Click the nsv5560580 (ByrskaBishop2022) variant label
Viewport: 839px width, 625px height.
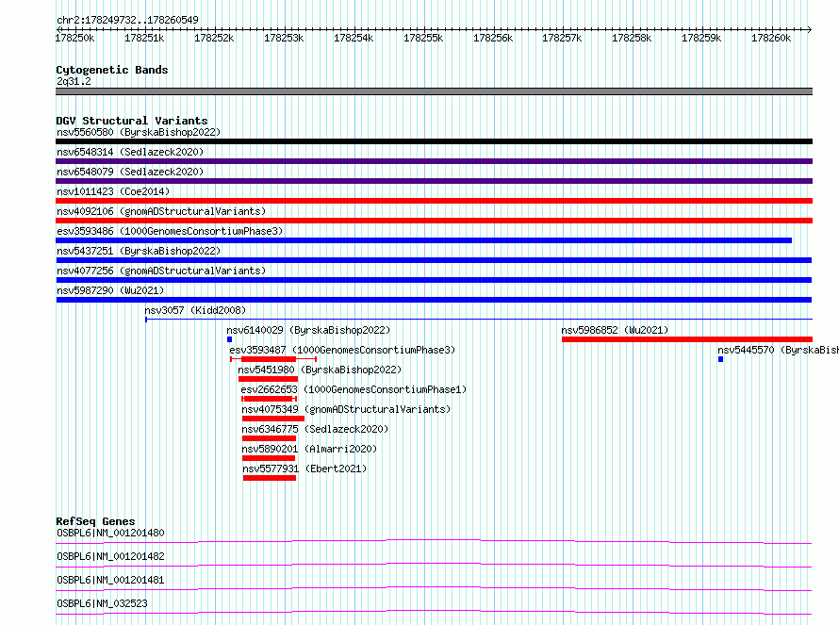pos(139,132)
